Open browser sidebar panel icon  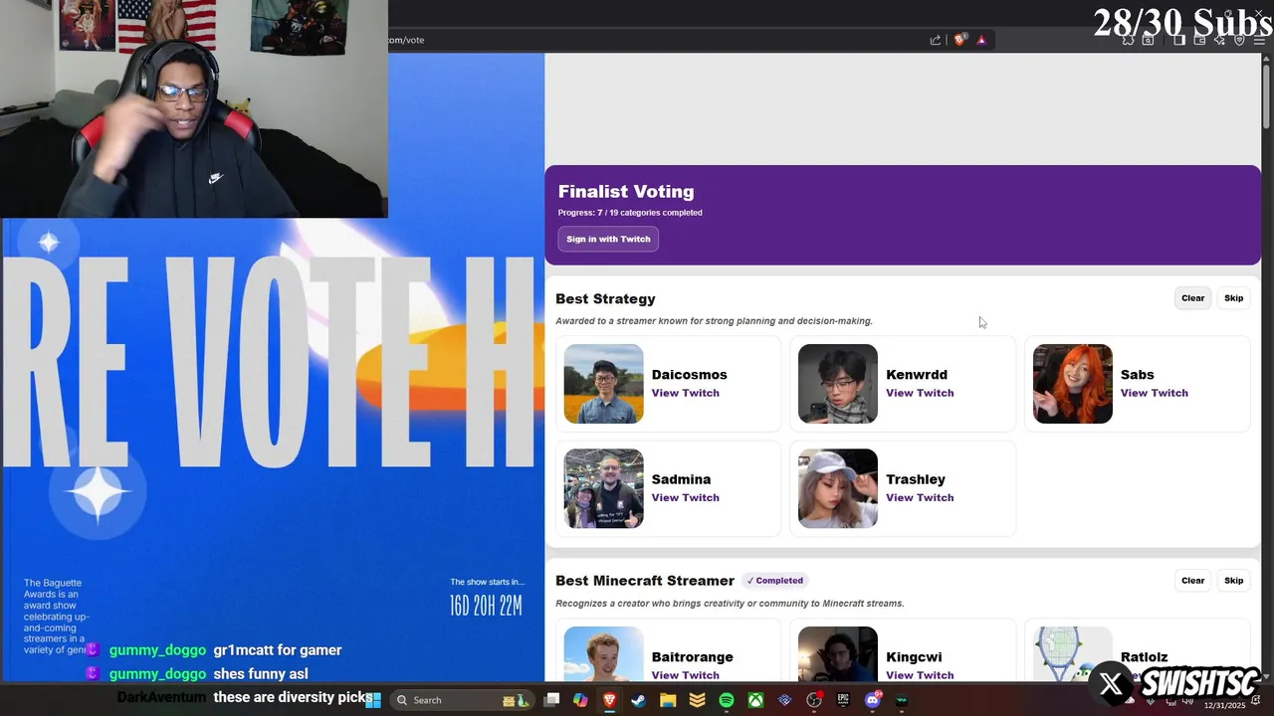pyautogui.click(x=1179, y=40)
